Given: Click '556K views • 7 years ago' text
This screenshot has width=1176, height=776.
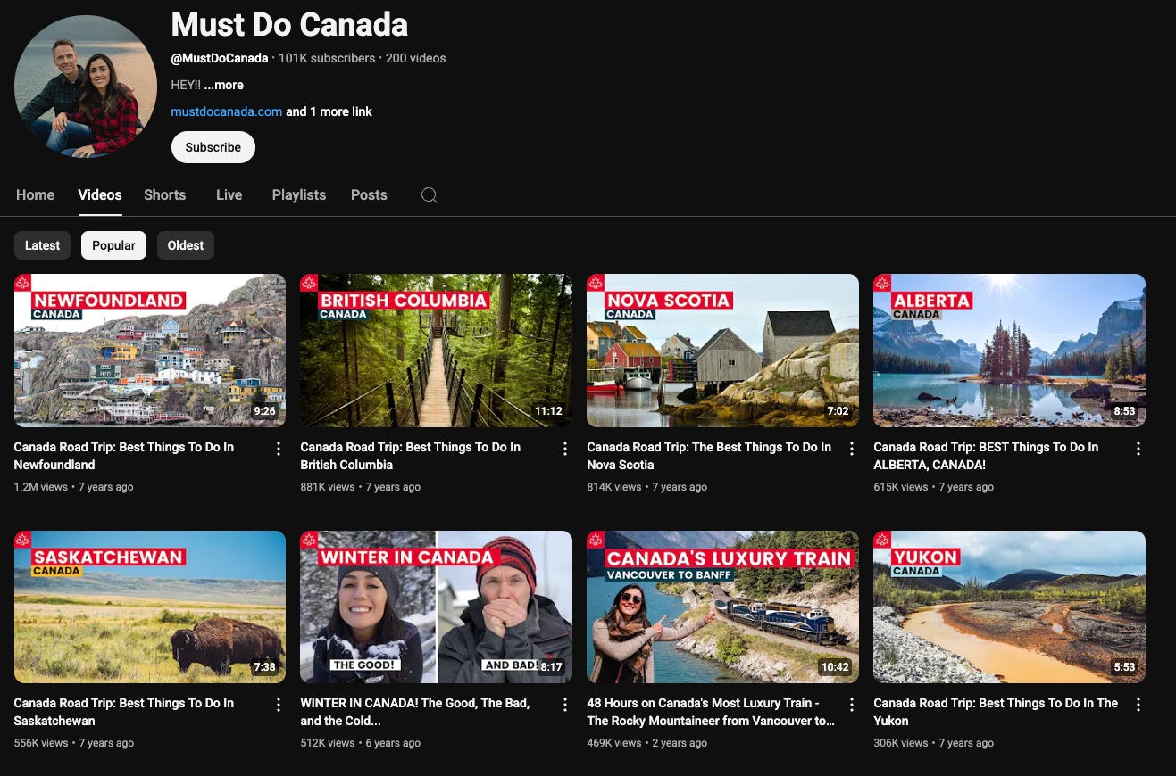Looking at the screenshot, I should (74, 743).
